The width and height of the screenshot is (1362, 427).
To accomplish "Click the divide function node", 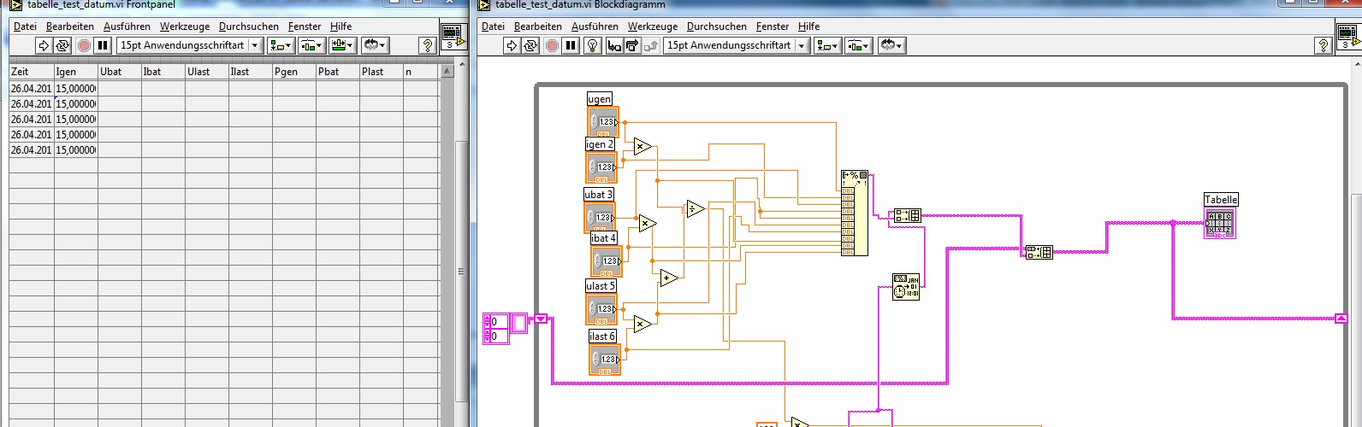I will (x=695, y=209).
